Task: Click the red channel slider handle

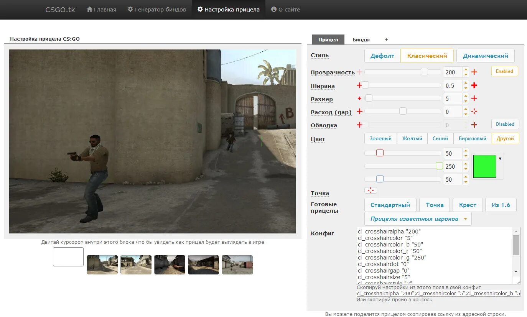Action: (x=380, y=153)
